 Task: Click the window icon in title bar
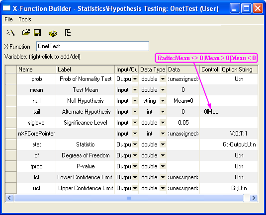pos(6,8)
